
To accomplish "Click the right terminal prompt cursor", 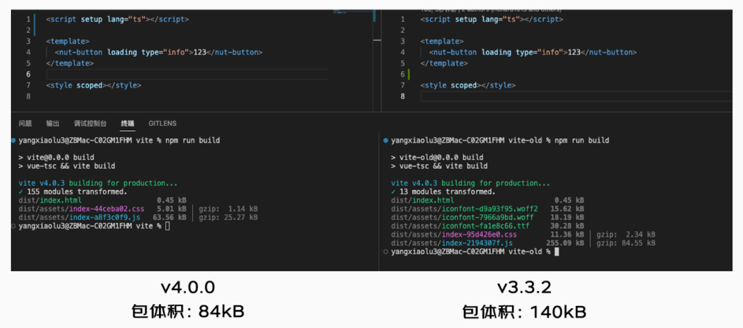I will click(557, 252).
